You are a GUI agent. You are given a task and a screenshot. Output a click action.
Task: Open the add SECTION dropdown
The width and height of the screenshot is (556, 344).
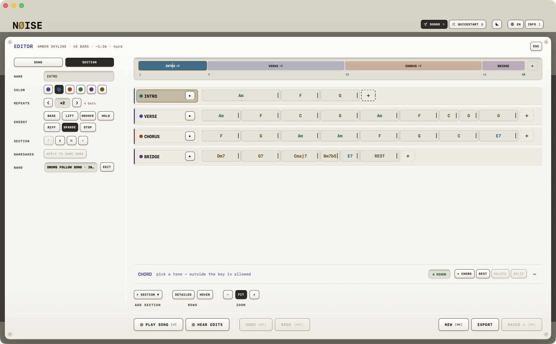coord(148,295)
